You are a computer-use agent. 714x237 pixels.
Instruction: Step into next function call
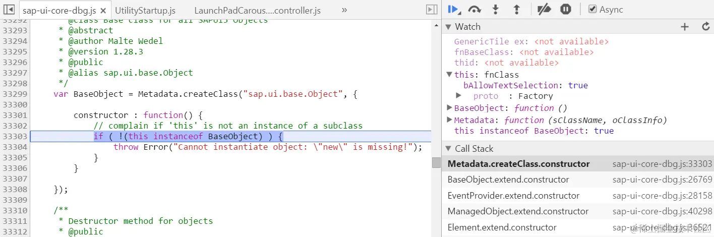pyautogui.click(x=496, y=9)
